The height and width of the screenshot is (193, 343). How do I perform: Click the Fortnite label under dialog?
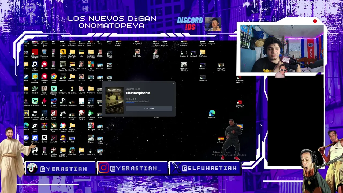156,117
